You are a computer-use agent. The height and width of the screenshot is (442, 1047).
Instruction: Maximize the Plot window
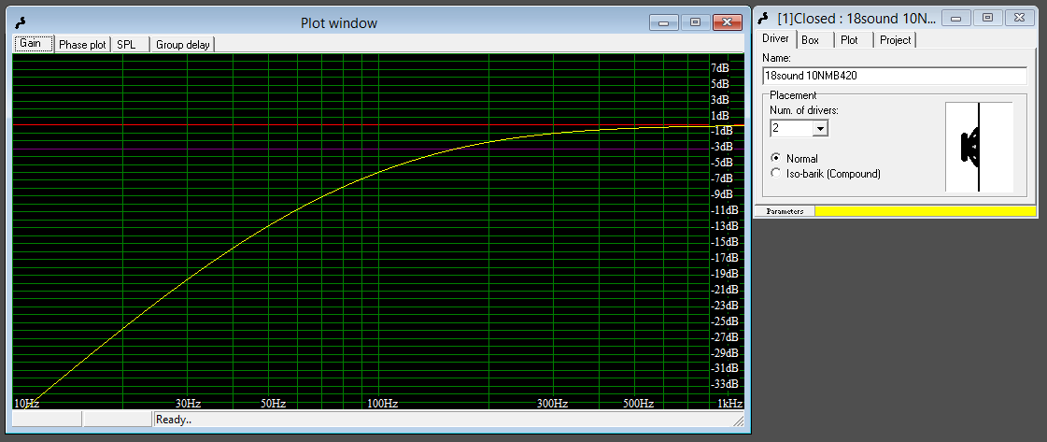(694, 22)
